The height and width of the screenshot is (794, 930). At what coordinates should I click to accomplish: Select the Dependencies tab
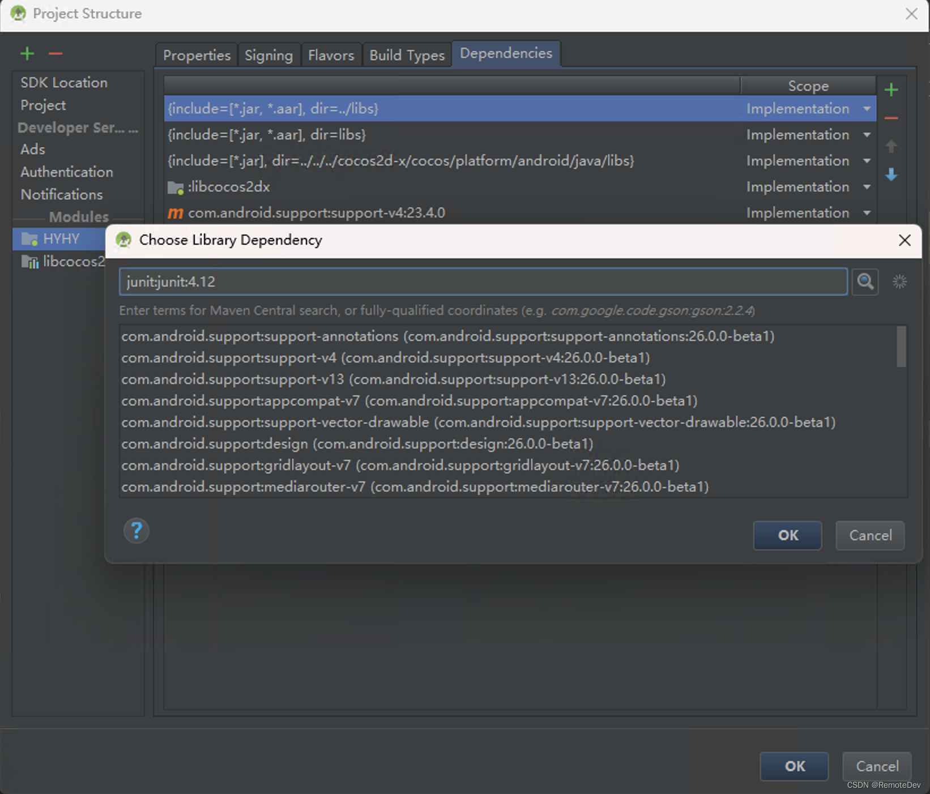coord(506,53)
